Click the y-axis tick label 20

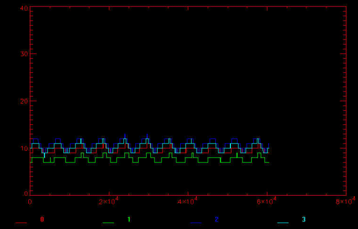(x=24, y=101)
